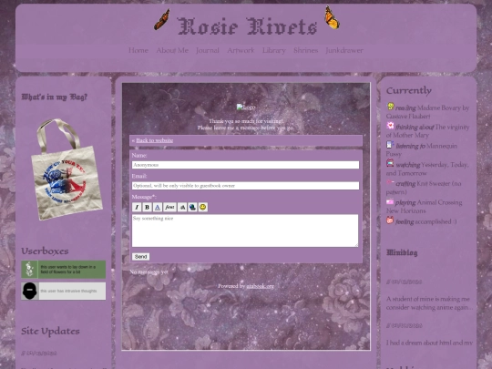Viewport: 492px width, 369px height.
Task: Send the guestbook message
Action: coord(140,257)
